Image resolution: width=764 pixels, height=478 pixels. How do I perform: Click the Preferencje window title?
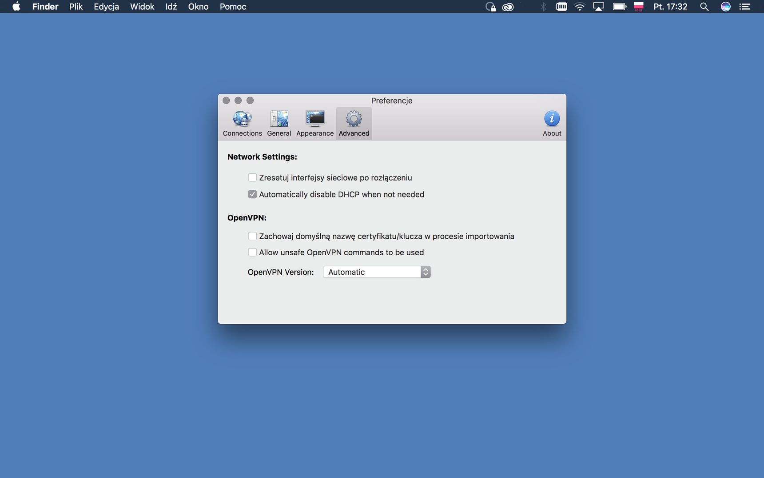[392, 100]
